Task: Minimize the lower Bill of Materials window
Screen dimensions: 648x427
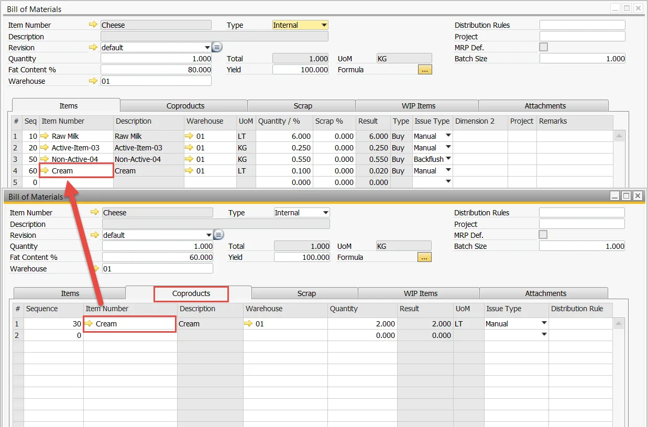Action: (x=615, y=195)
